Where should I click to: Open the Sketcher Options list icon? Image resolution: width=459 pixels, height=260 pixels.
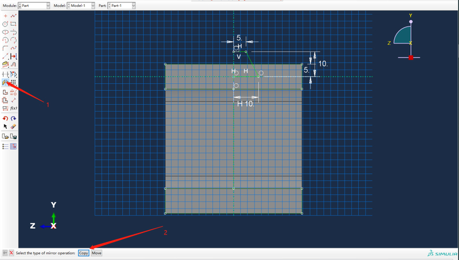(x=5, y=146)
